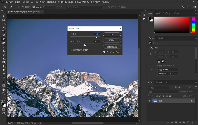Click the Add layer mask icon
This screenshot has height=125, width=198.
(176, 122)
